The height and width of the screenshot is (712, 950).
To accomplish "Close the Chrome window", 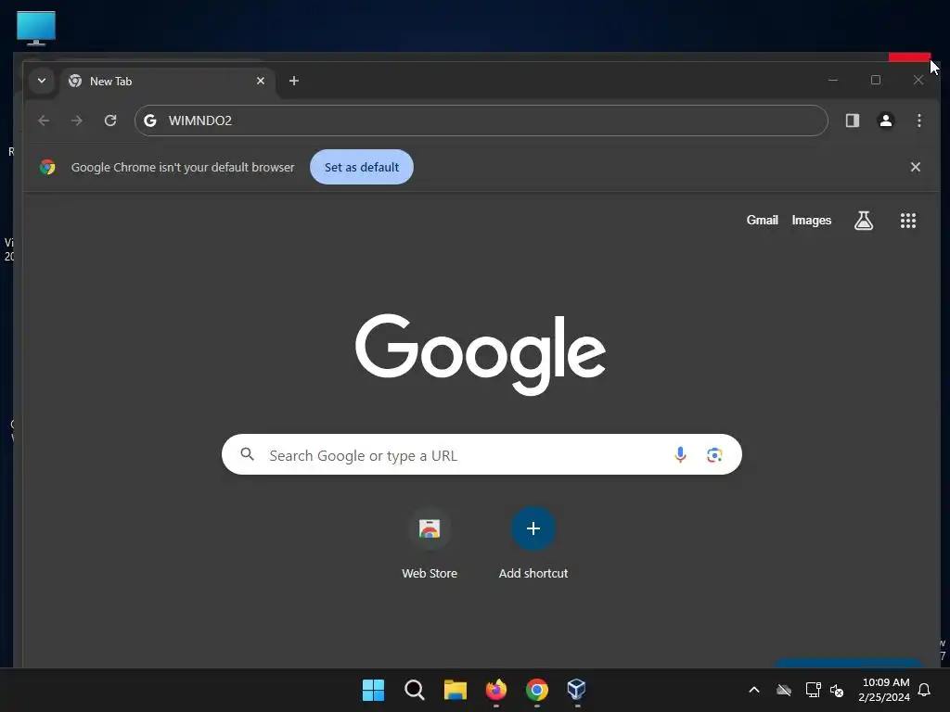I will 918,80.
